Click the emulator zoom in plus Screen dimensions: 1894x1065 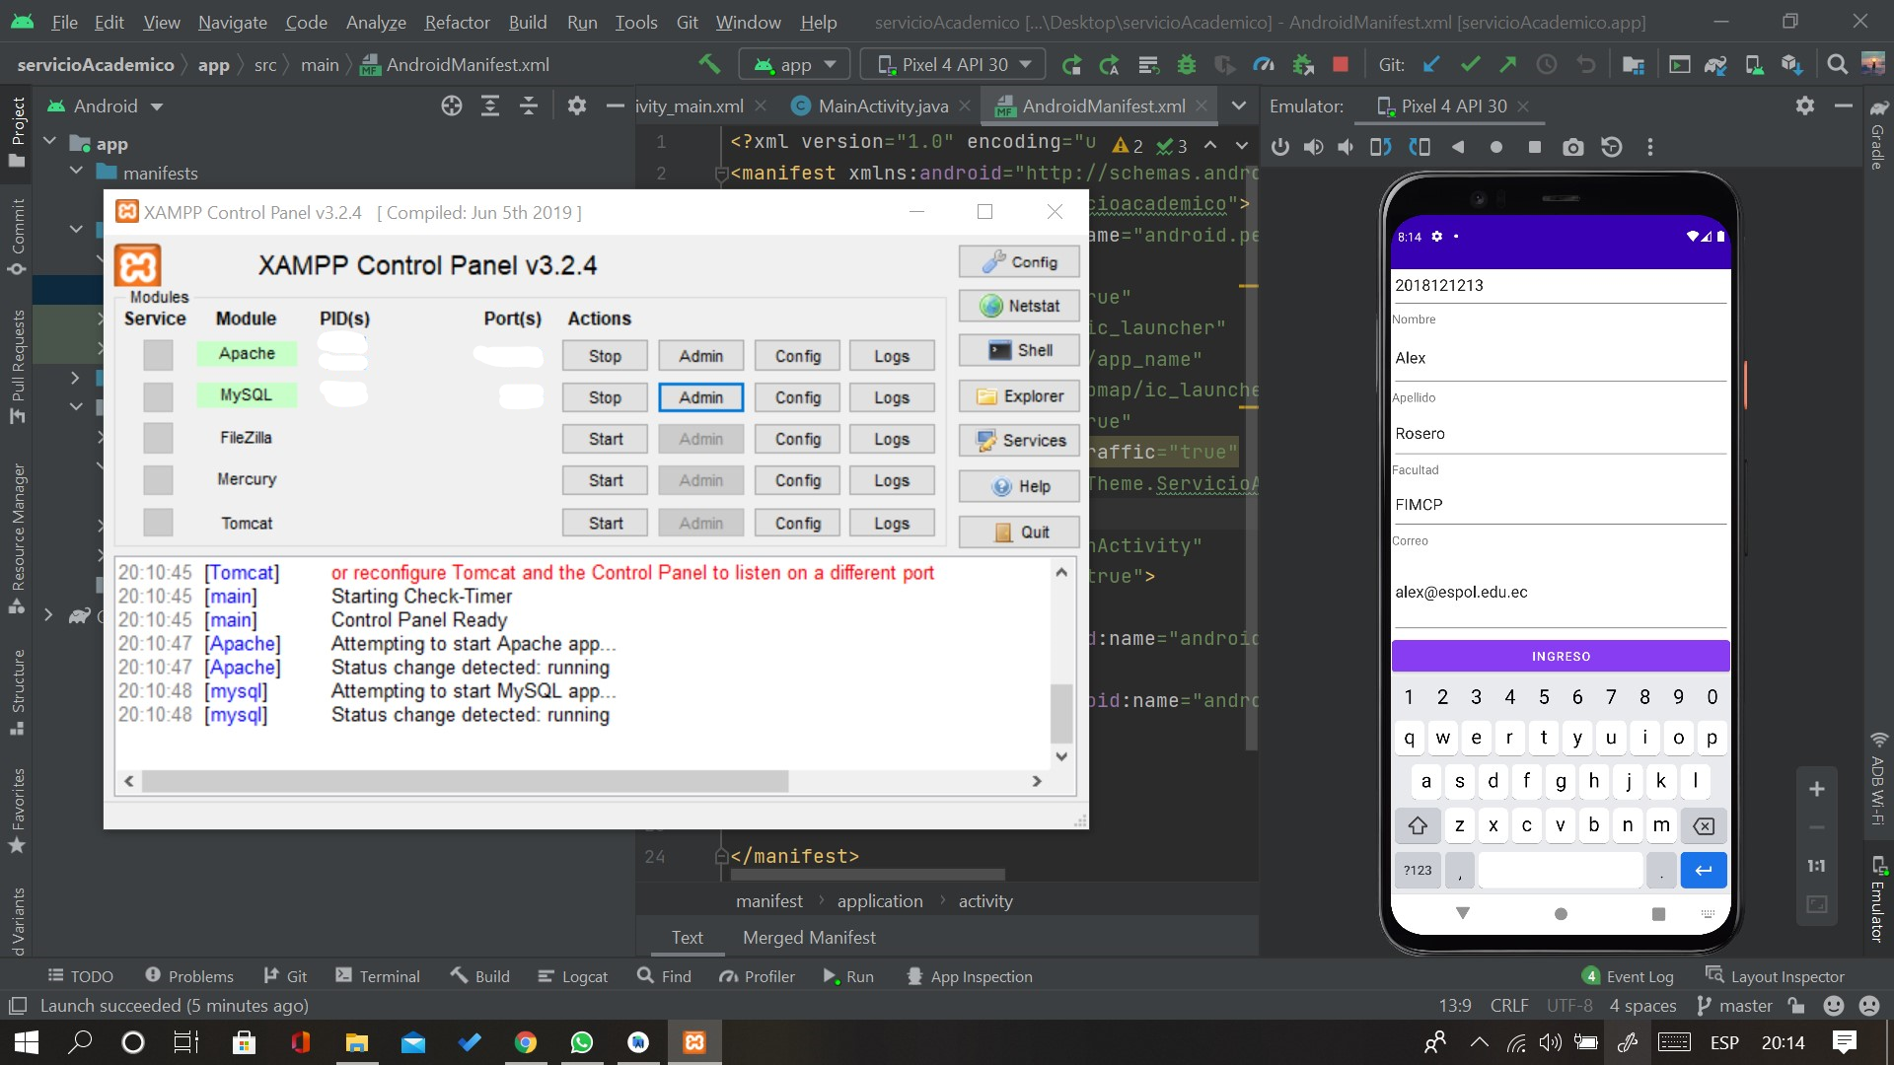point(1816,789)
